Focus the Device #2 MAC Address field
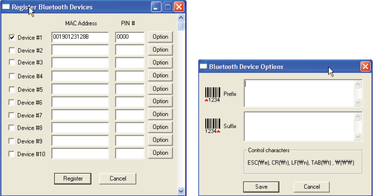This screenshot has width=373, height=196. (80, 50)
